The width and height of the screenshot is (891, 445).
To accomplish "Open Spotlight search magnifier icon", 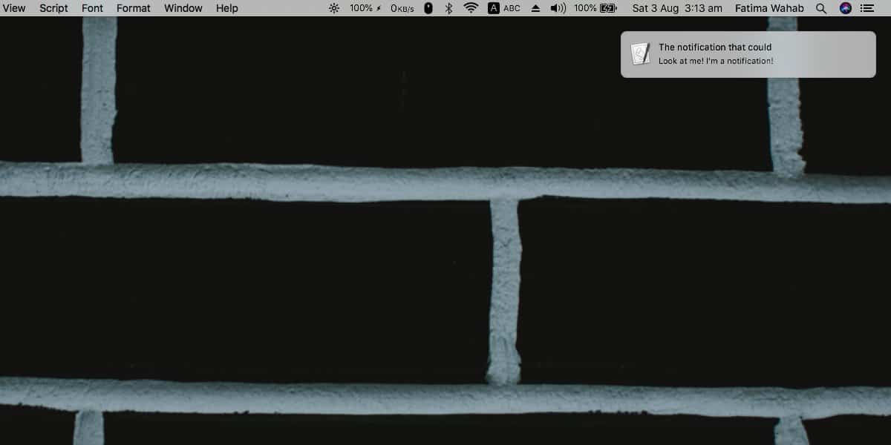I will 820,8.
